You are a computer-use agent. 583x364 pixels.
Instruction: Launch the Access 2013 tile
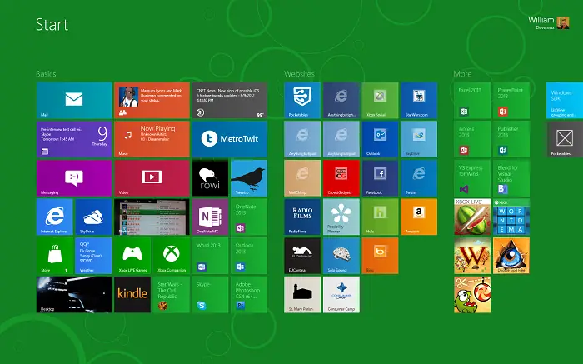pos(472,139)
